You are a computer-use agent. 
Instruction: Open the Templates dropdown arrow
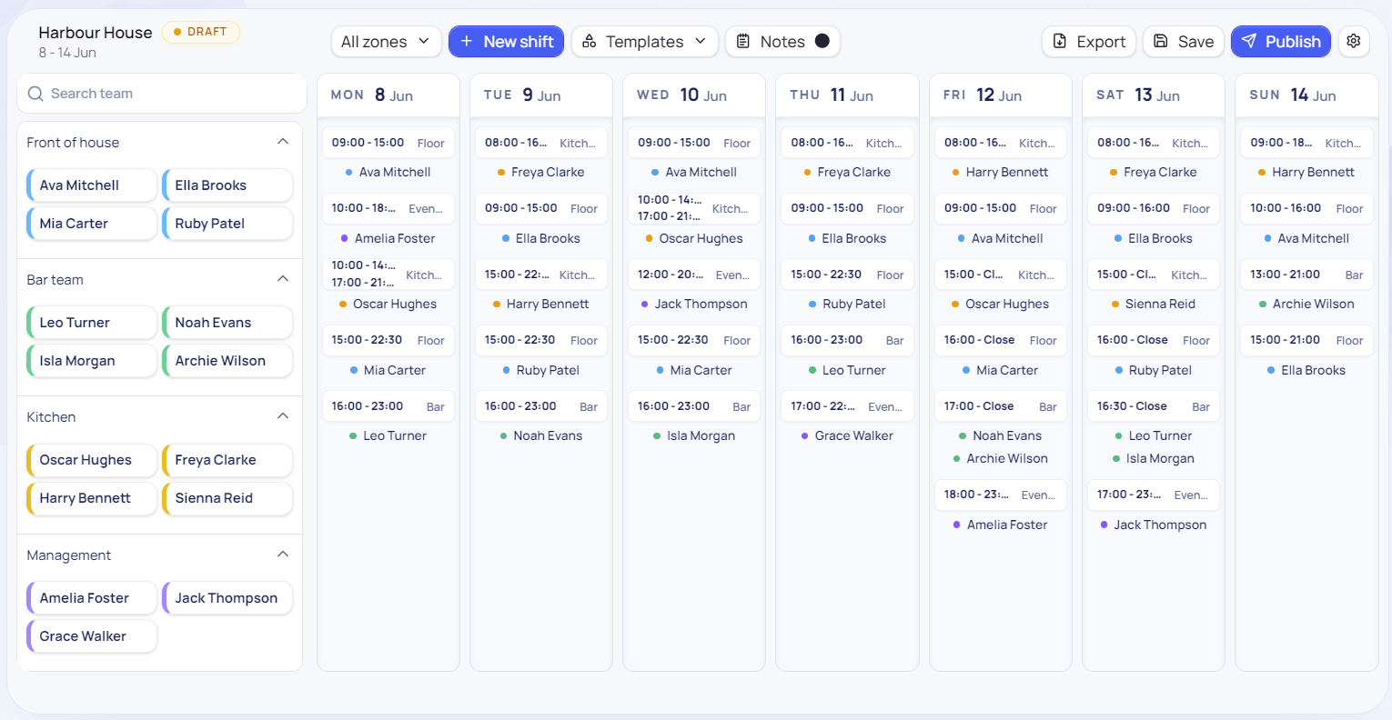coord(701,41)
